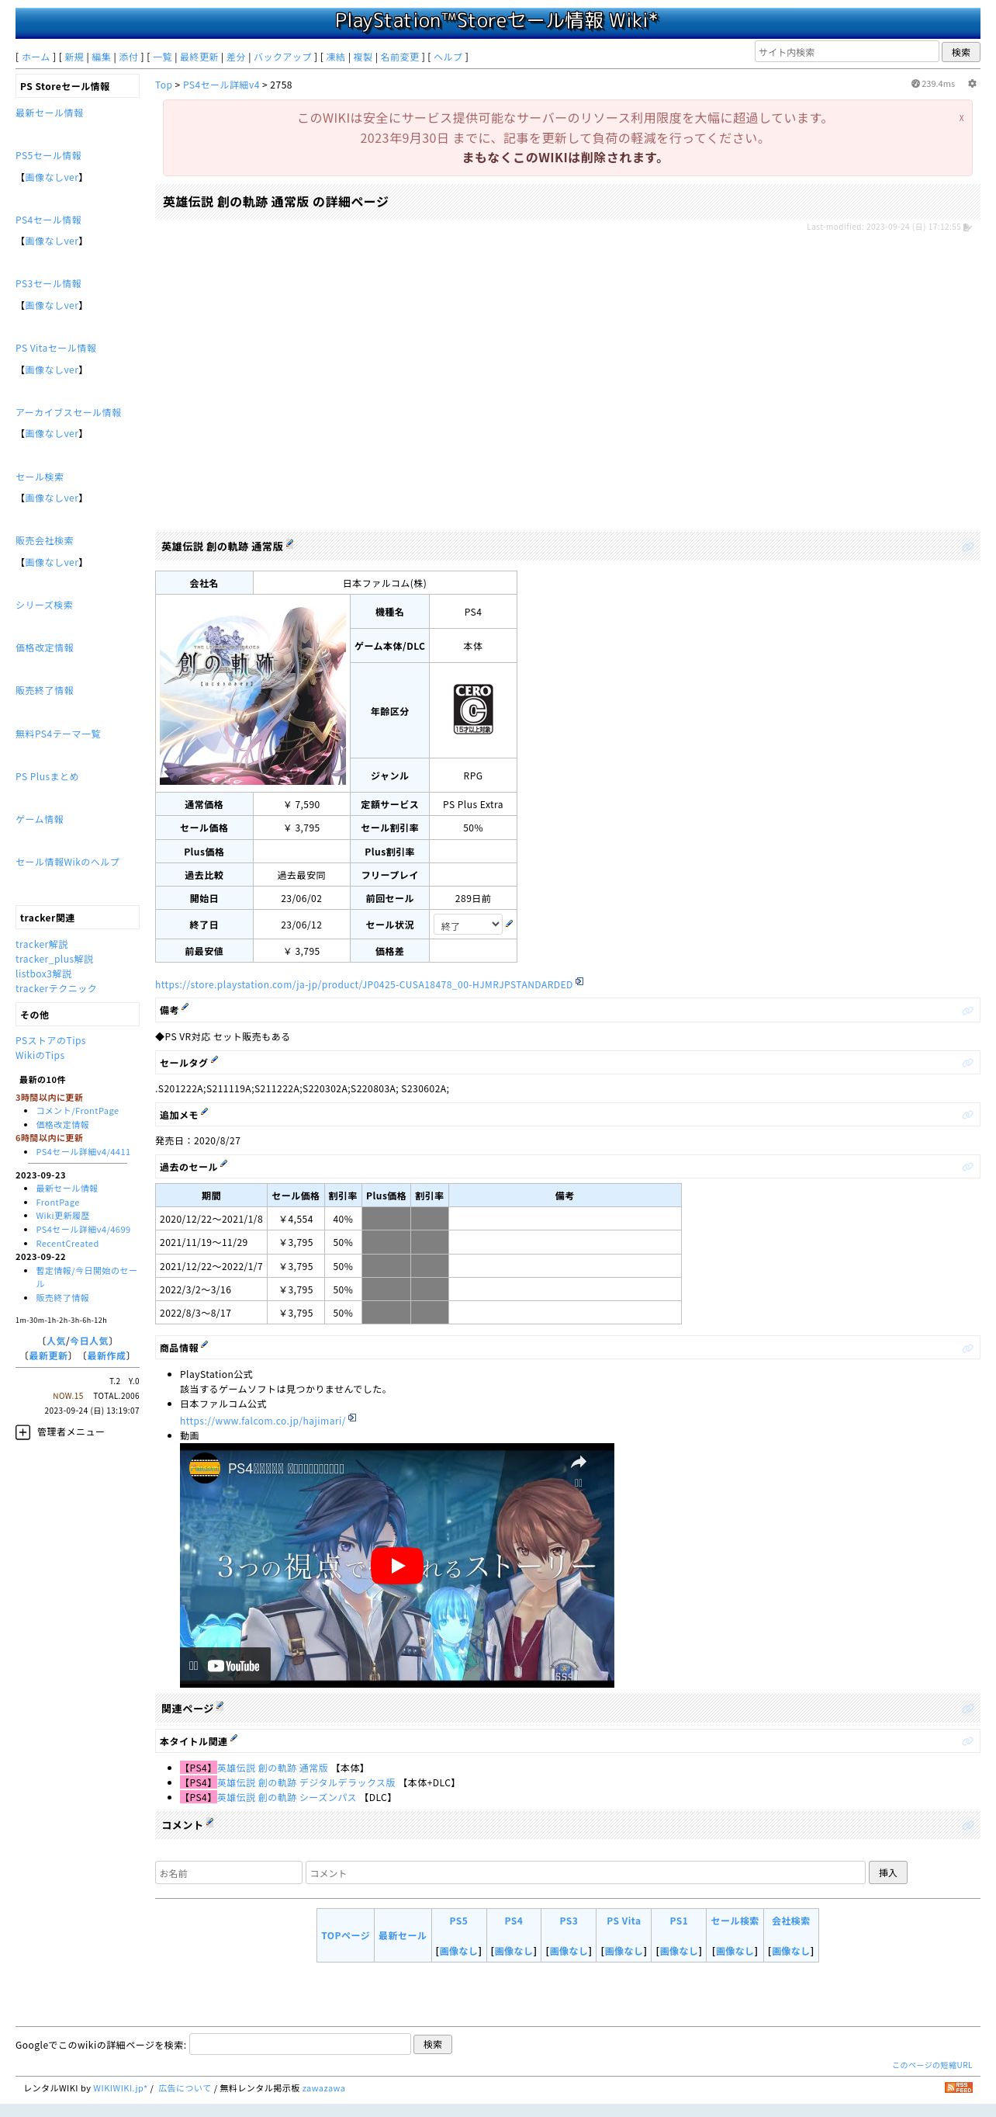The width and height of the screenshot is (996, 2117).
Task: Click the anchor link icon on セールタグ row
Action: click(967, 1063)
